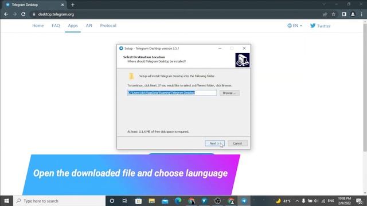Open the notification center icon
This screenshot has height=206, width=367.
(360, 201)
